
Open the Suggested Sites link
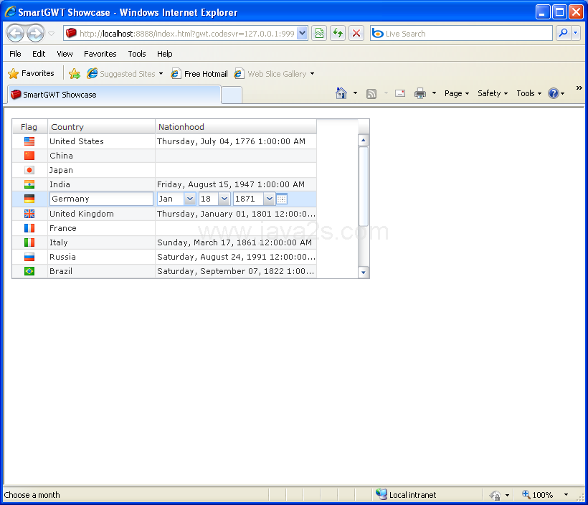[125, 74]
